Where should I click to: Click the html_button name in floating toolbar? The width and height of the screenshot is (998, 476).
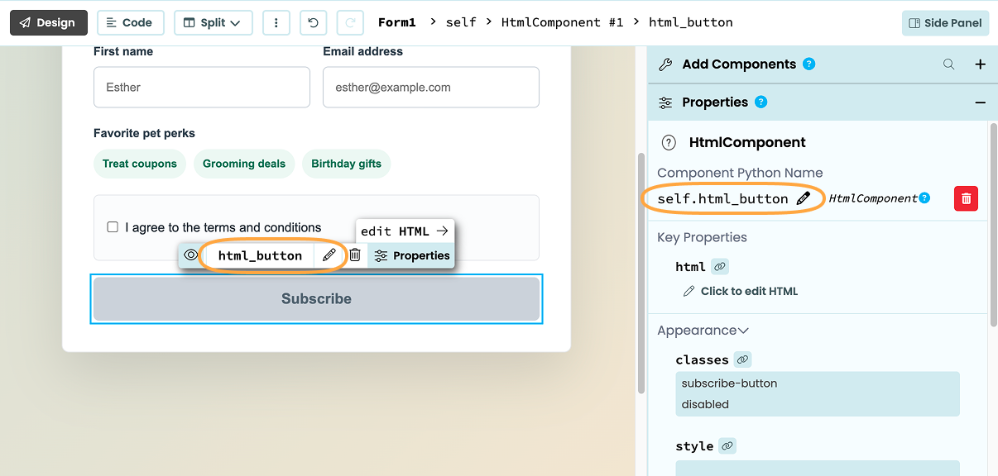point(260,255)
